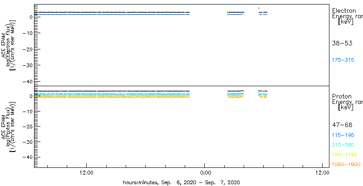
Task: Select the 38-53 electron energy legend entry
Action: (x=342, y=44)
